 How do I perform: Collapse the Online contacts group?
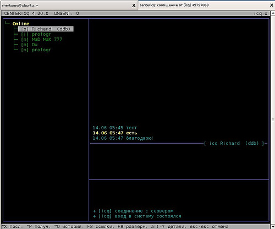[21, 24]
